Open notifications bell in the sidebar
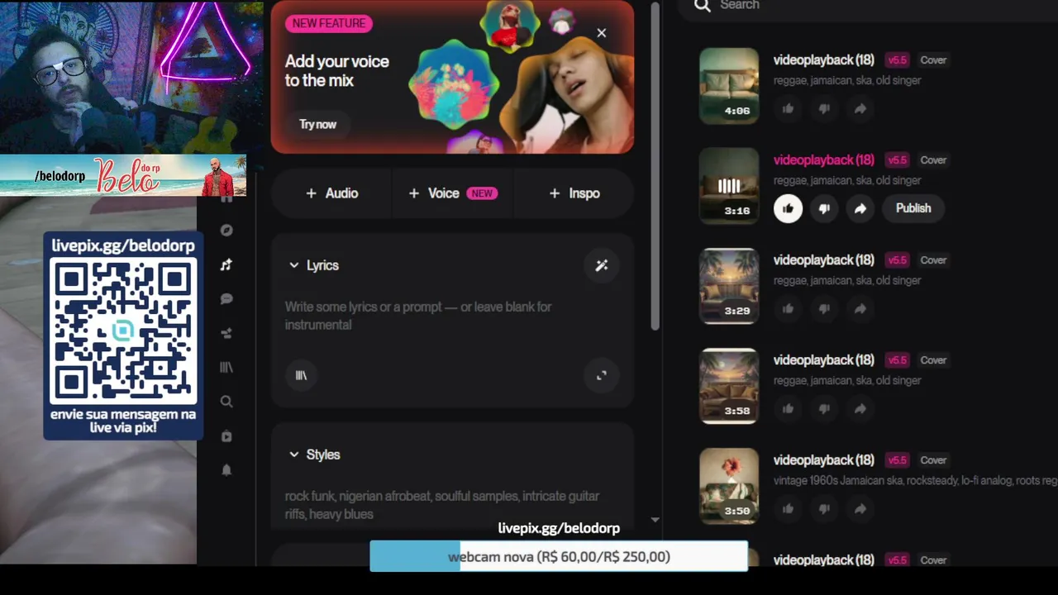Image resolution: width=1058 pixels, height=595 pixels. click(x=226, y=470)
